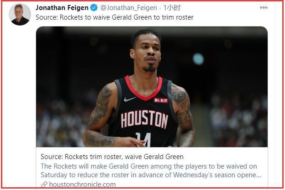
Task: Click the Houston jersey in the photo
Action: [x=142, y=113]
